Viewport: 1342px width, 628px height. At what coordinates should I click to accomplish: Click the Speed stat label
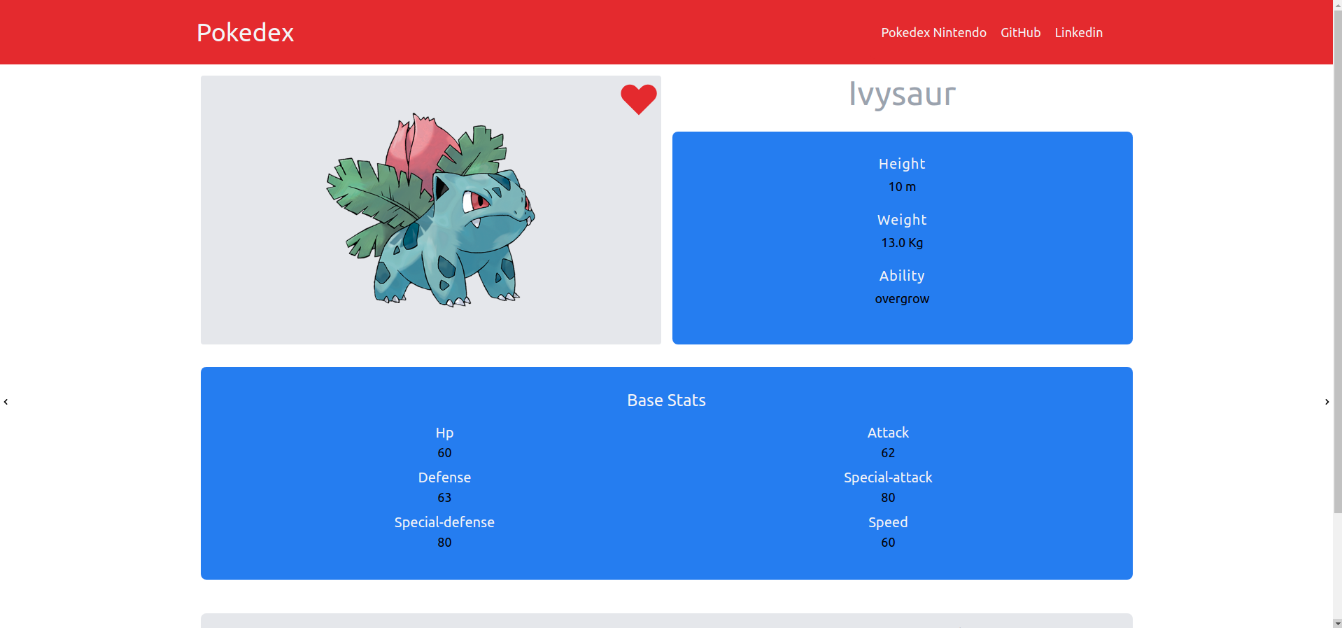888,522
